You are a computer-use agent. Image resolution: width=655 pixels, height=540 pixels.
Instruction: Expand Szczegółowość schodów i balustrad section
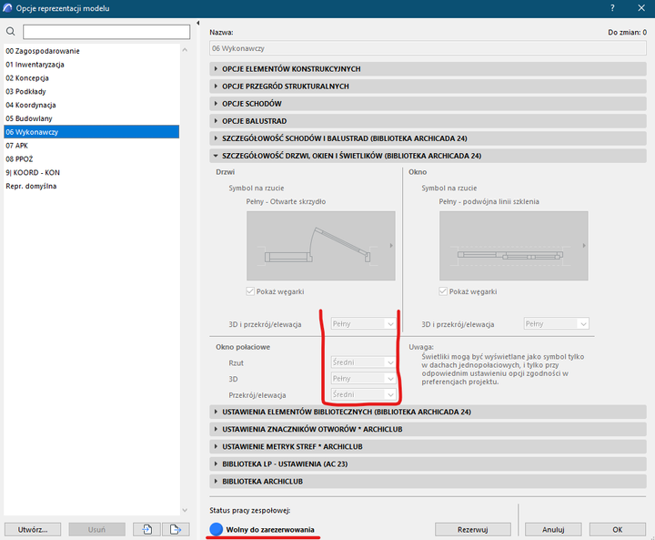(428, 138)
